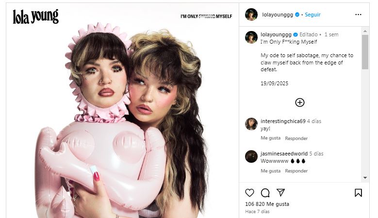Open lolayounggg profile picture in header
378x218 pixels.
click(251, 15)
